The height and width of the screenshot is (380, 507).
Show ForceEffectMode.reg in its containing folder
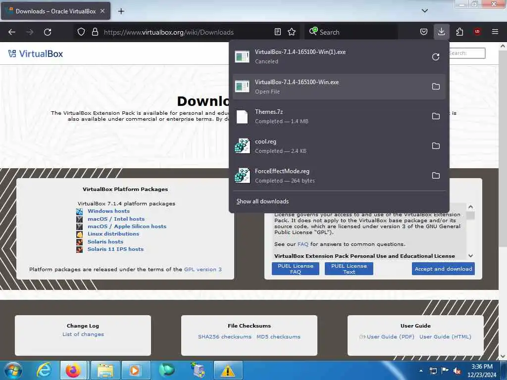pyautogui.click(x=436, y=176)
